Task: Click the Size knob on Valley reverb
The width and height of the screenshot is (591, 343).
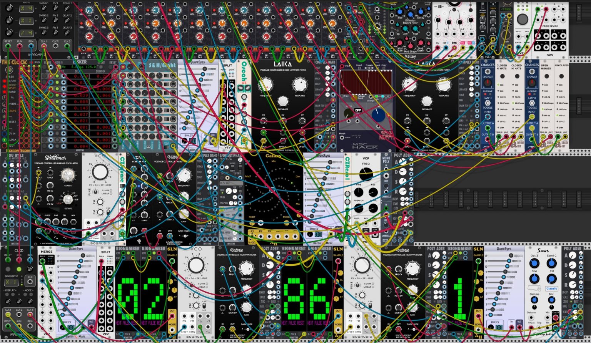Action: tap(400, 12)
